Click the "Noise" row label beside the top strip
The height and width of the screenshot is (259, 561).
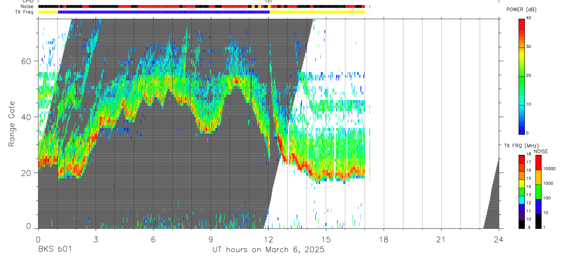point(28,6)
